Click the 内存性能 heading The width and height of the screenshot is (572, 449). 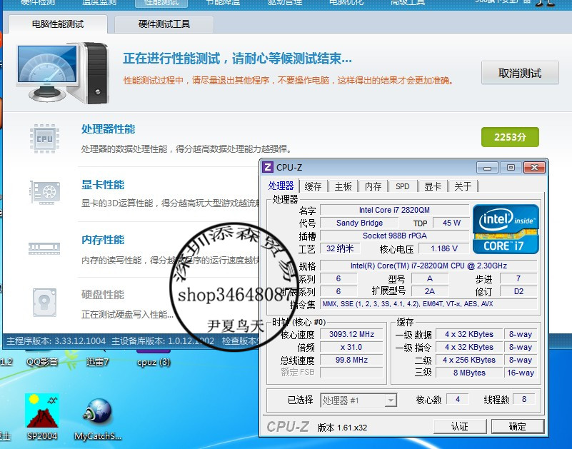tap(103, 240)
